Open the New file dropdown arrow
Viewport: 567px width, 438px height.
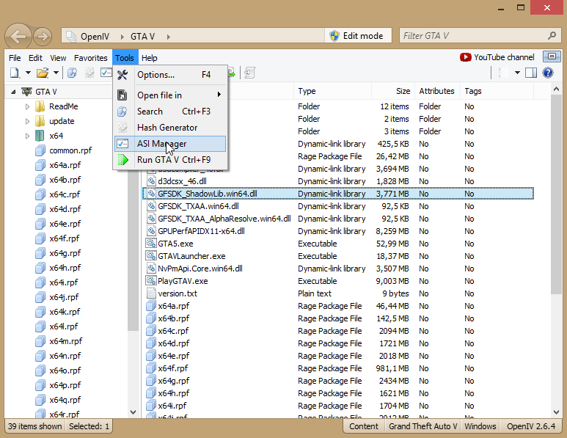tap(28, 73)
